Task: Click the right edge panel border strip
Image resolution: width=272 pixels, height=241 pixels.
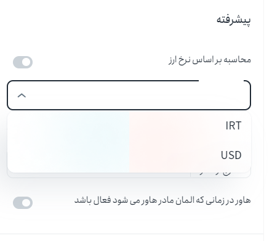Action: [x=268, y=120]
